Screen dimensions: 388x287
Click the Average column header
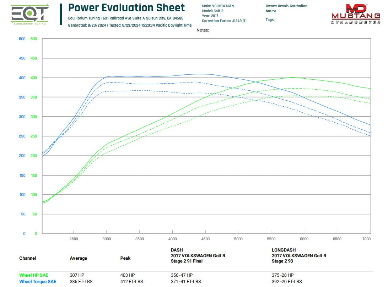[x=79, y=258]
